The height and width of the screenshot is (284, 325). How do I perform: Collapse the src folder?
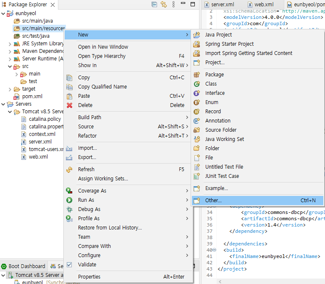point(10,67)
